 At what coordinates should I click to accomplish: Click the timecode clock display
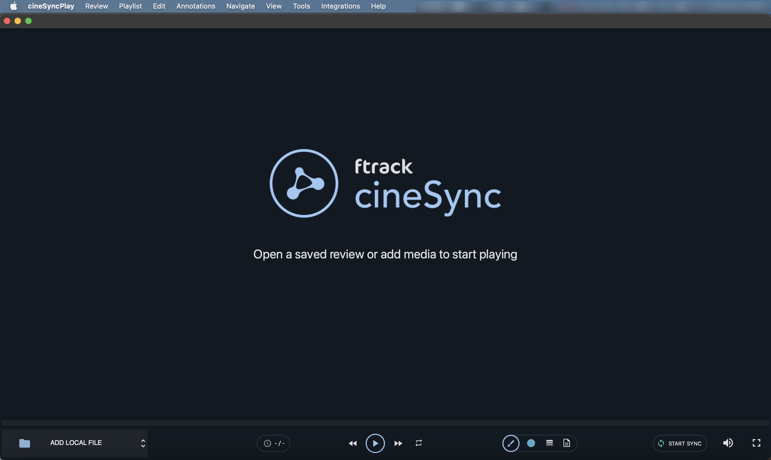click(x=273, y=443)
